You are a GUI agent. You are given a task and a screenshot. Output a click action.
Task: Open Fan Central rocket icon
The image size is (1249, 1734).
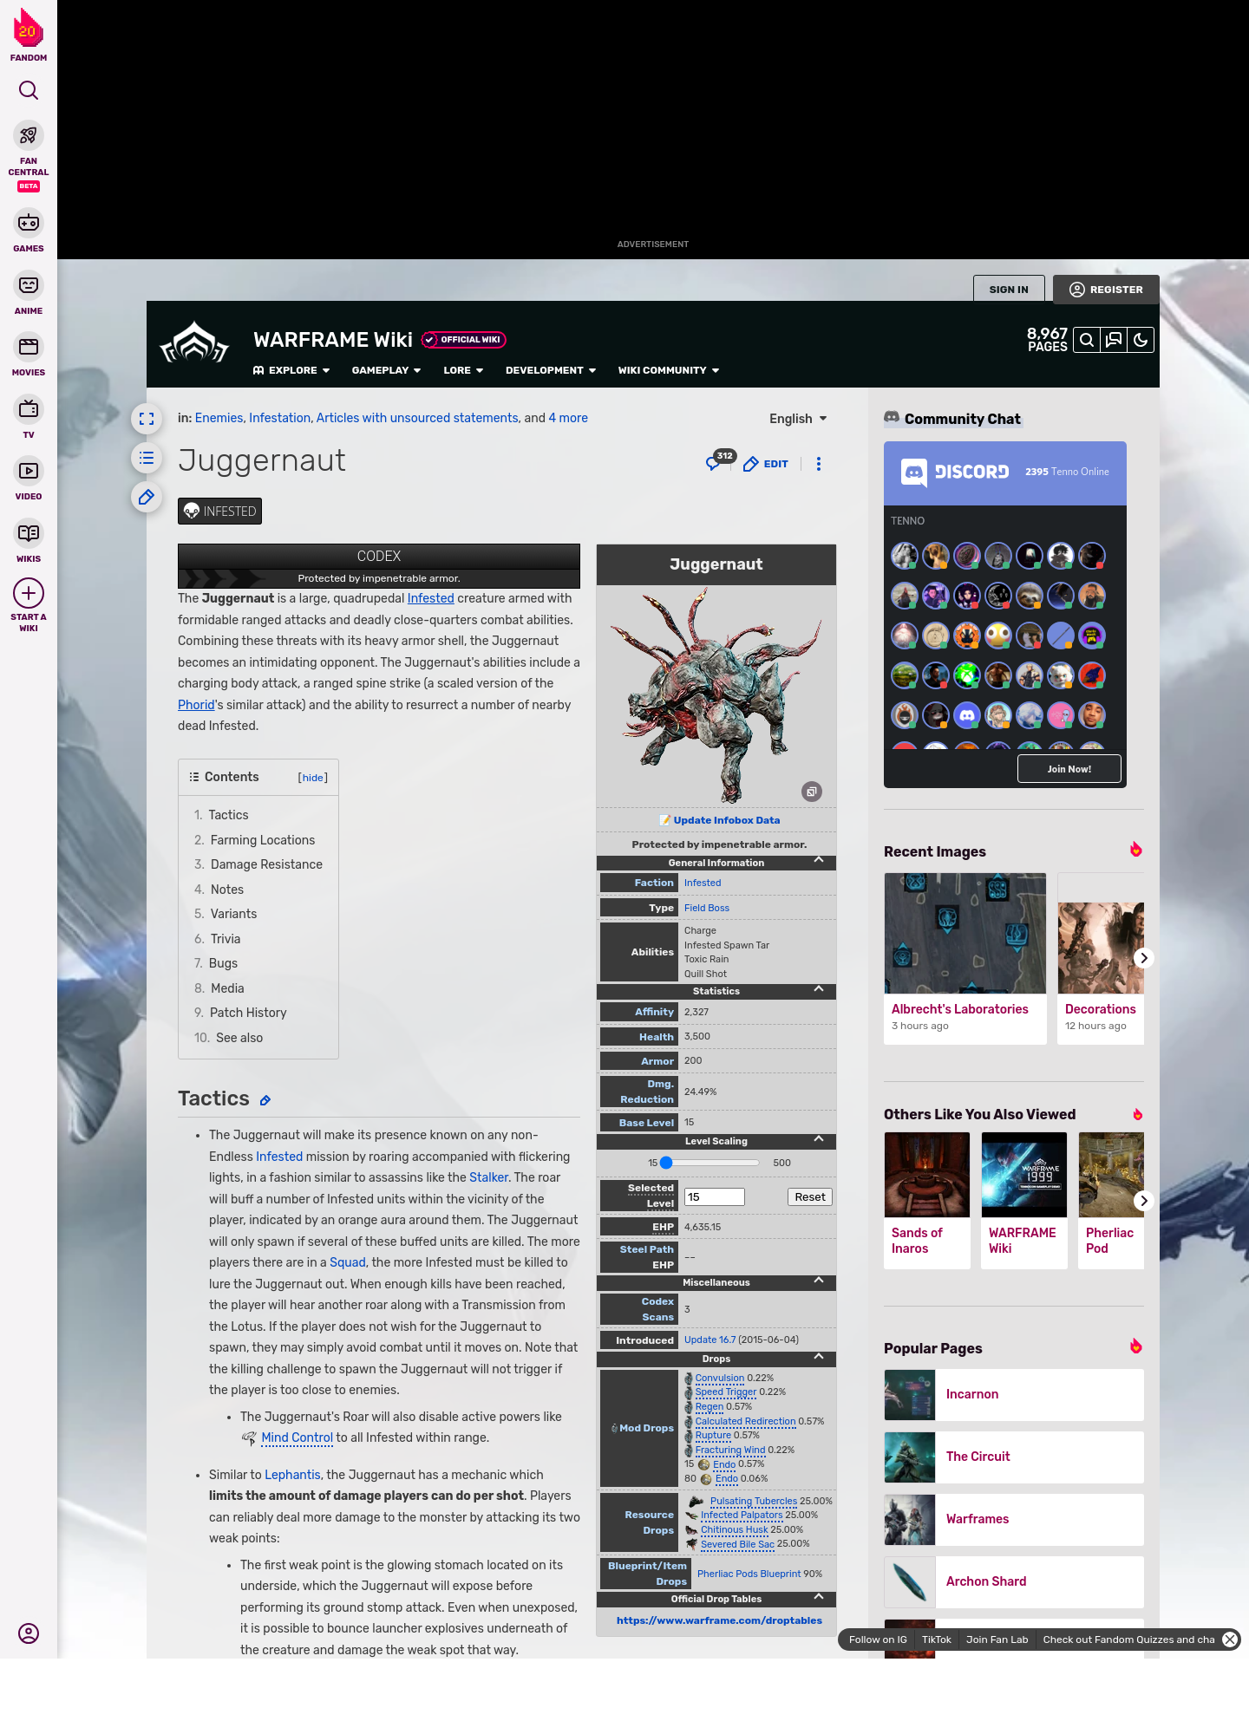[29, 135]
